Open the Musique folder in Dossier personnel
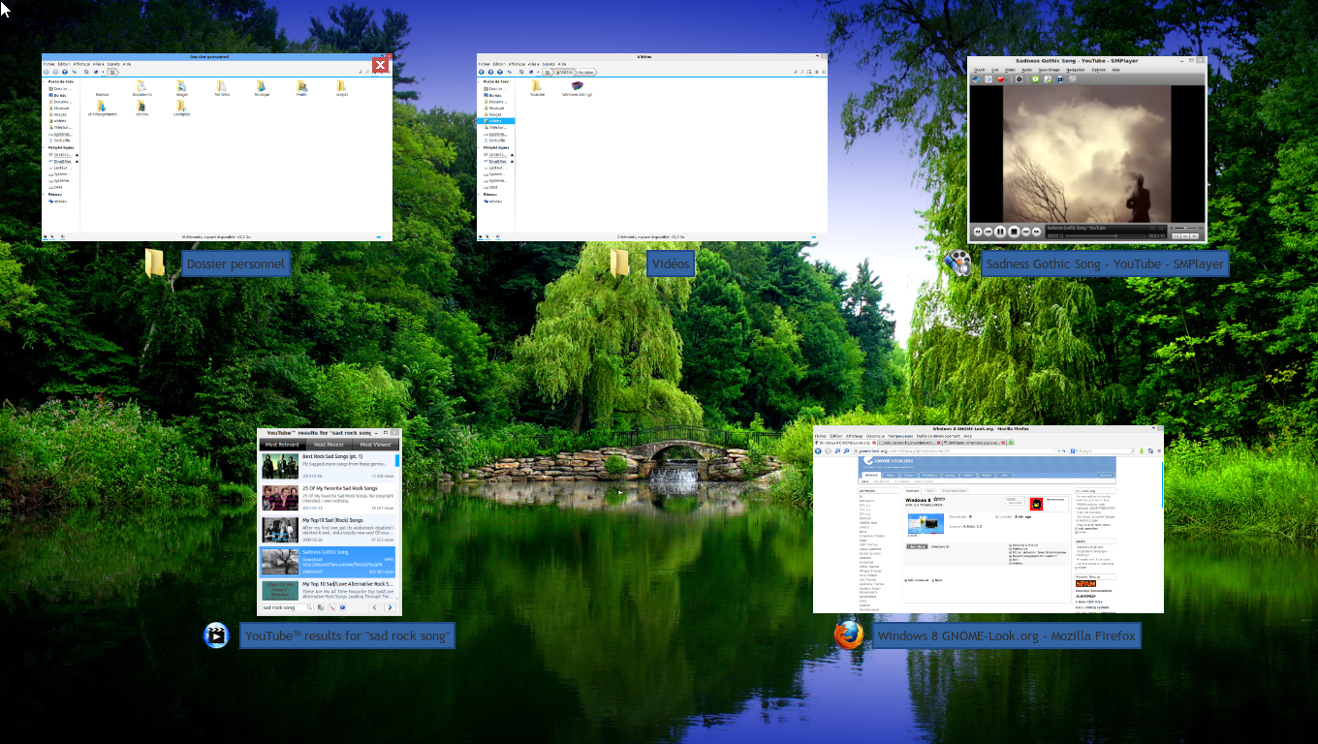 click(x=262, y=88)
